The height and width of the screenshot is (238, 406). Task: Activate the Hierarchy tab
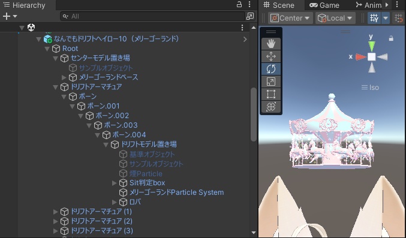pos(25,5)
